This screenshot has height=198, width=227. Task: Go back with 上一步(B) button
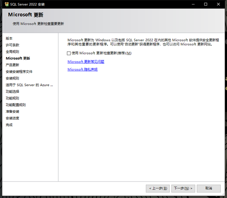click(158, 189)
